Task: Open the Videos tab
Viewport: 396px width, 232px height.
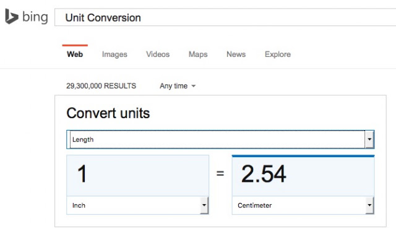Action: 158,54
